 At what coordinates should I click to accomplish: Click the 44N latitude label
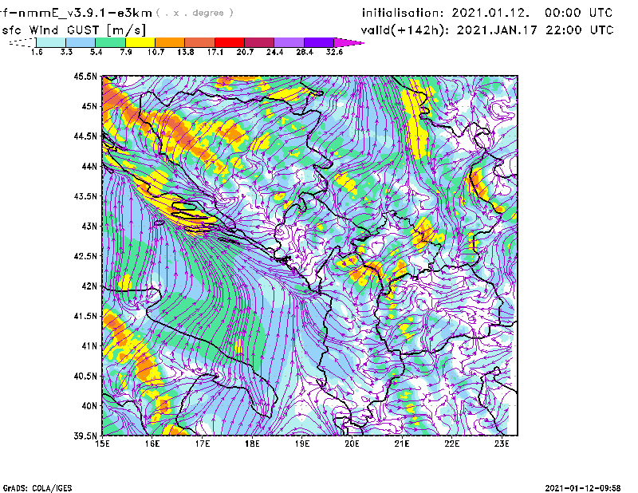89,166
